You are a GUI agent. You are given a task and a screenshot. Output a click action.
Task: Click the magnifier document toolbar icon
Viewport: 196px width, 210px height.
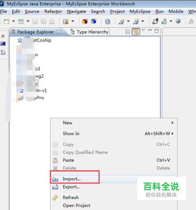point(136,21)
